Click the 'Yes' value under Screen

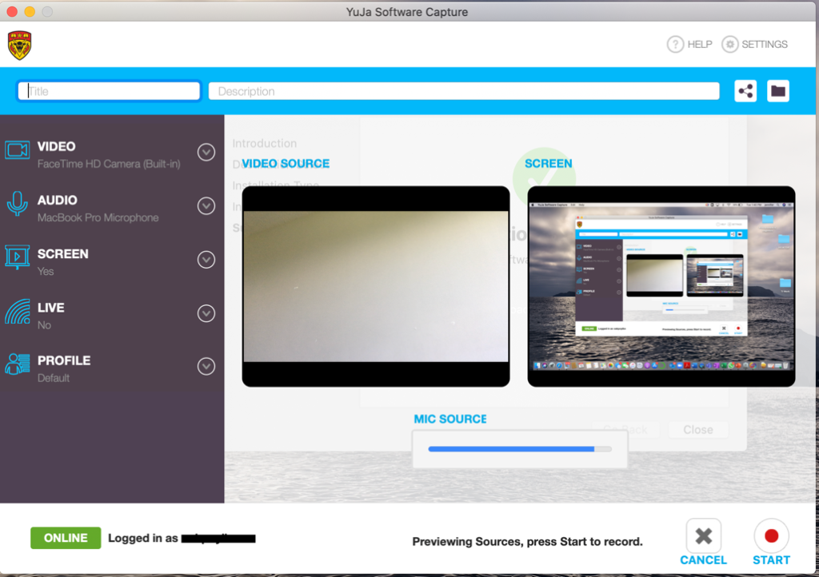click(46, 271)
